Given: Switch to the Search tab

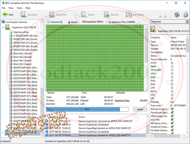Looking at the screenshot, I should (x=72, y=22).
